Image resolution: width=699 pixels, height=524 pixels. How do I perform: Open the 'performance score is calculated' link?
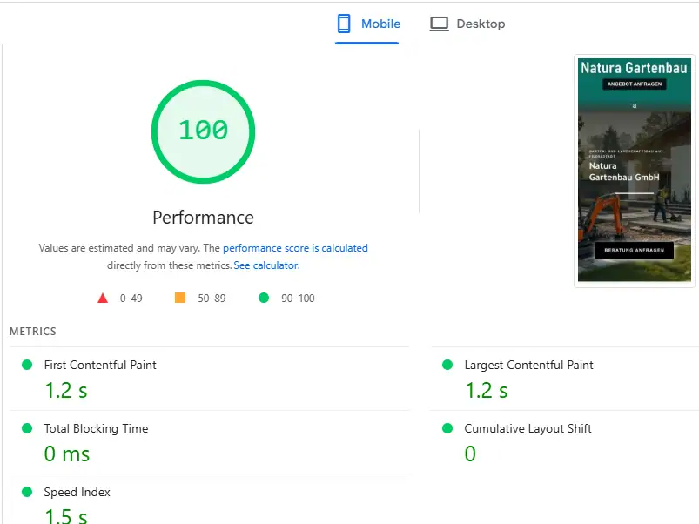[x=295, y=248]
